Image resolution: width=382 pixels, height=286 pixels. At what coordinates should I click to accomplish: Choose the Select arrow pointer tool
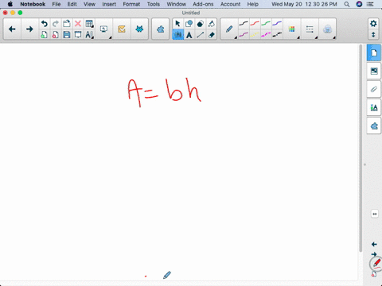(x=177, y=24)
